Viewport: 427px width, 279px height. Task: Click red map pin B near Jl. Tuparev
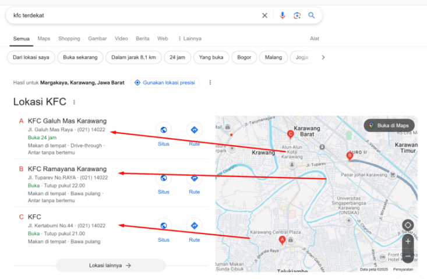click(x=350, y=156)
